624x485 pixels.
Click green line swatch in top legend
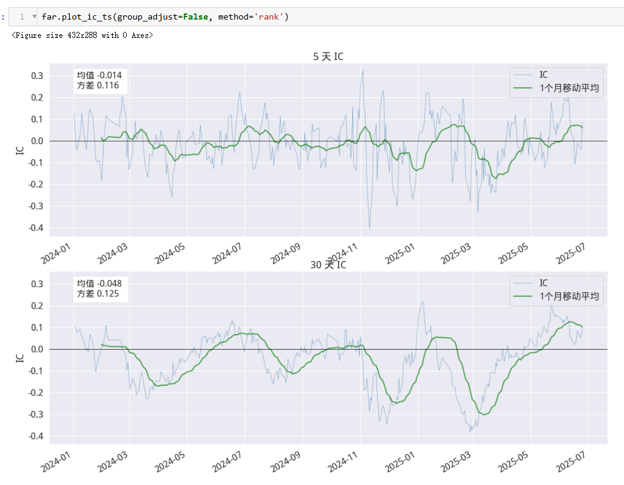click(x=523, y=88)
